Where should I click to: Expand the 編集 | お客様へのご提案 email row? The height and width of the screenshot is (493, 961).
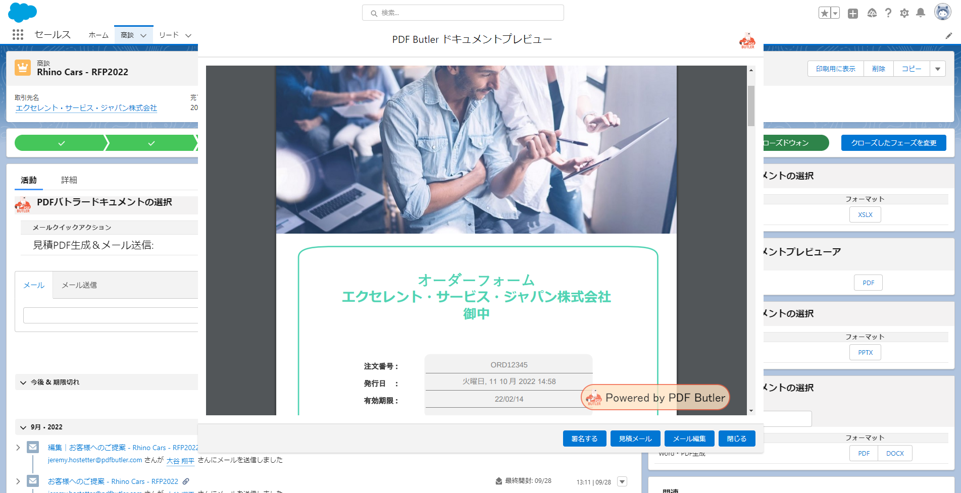point(18,448)
